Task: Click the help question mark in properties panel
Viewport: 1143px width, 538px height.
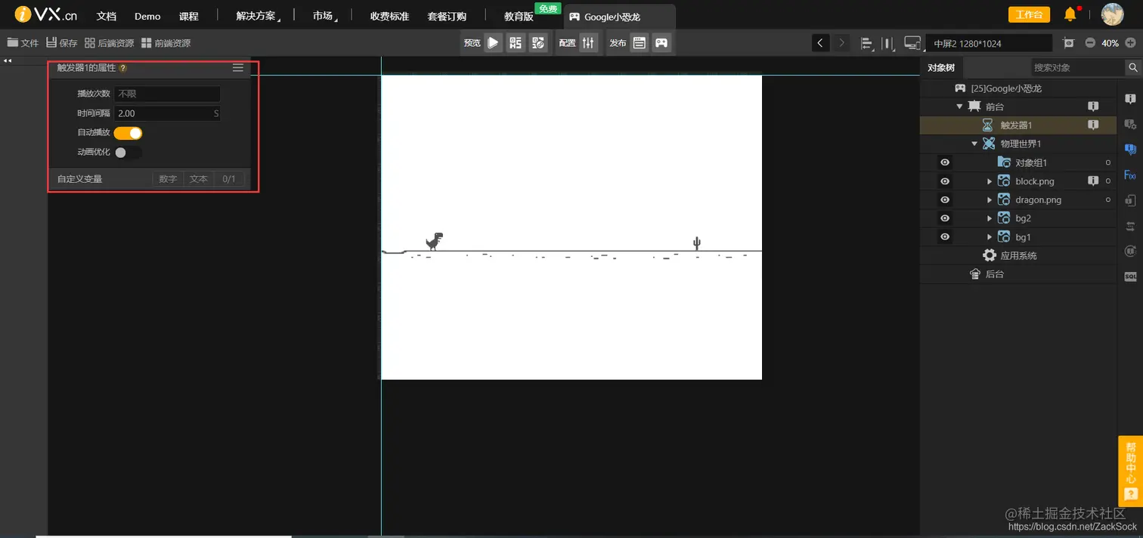Action: [x=122, y=68]
